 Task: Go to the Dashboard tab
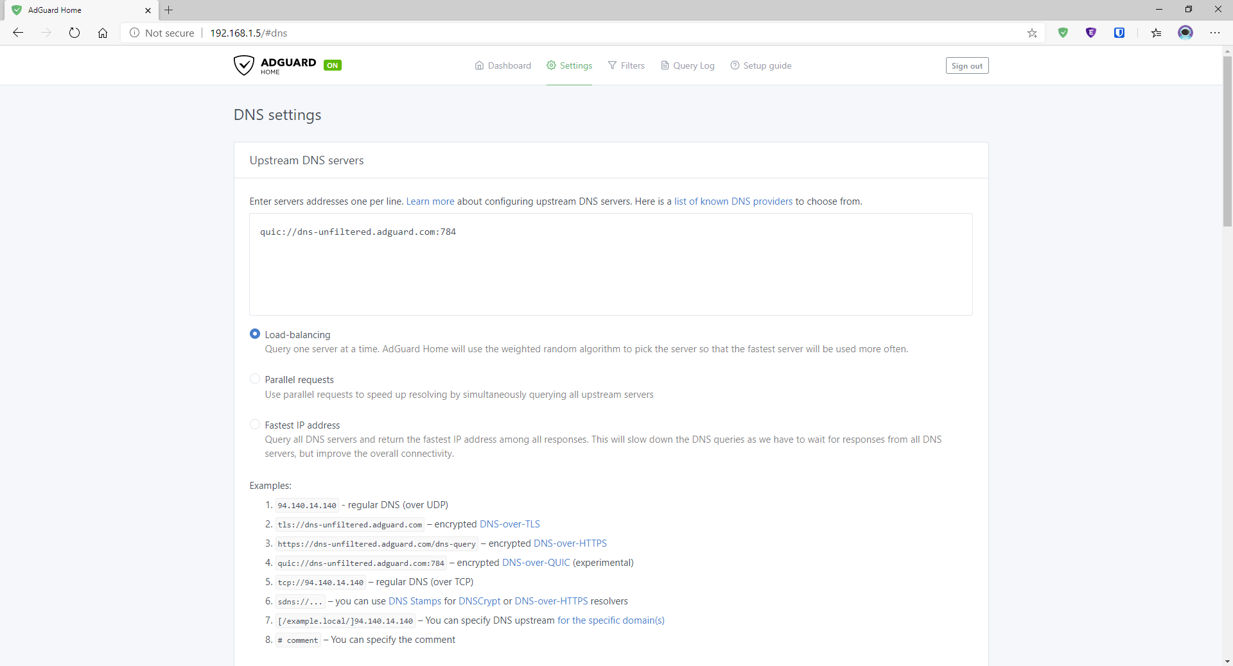503,65
